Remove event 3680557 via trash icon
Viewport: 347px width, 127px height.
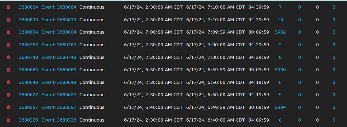click(x=8, y=107)
